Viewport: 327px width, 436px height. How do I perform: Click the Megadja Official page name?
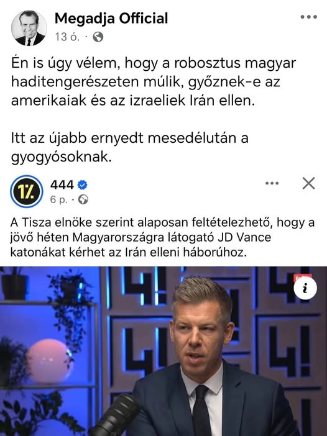111,19
